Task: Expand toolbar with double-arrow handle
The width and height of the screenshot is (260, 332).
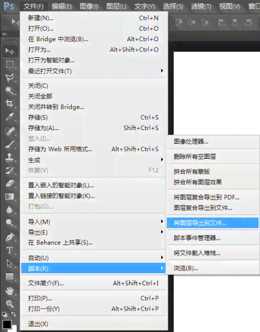Action: pyautogui.click(x=4, y=34)
